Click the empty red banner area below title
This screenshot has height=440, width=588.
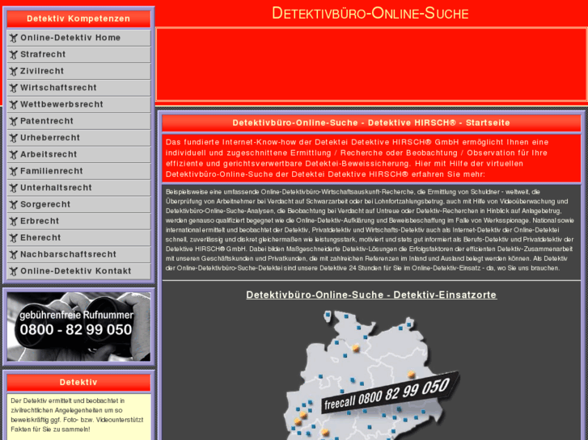tap(371, 64)
